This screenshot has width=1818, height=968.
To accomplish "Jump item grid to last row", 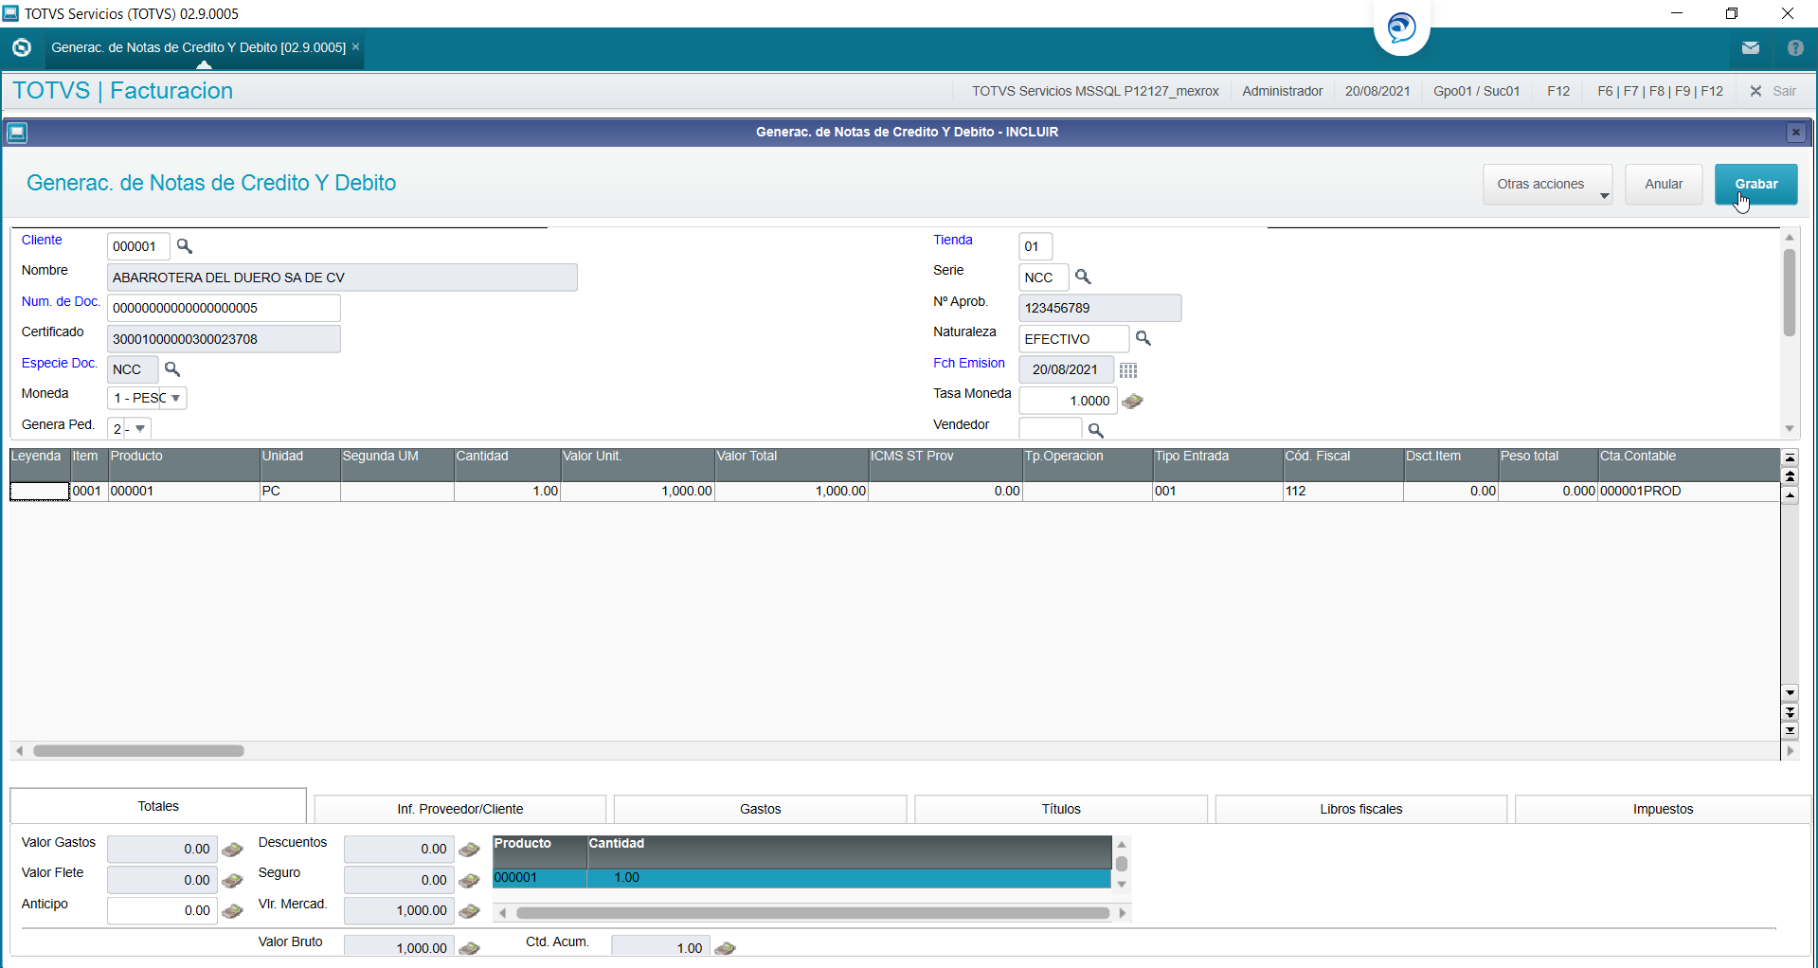I will (x=1790, y=730).
